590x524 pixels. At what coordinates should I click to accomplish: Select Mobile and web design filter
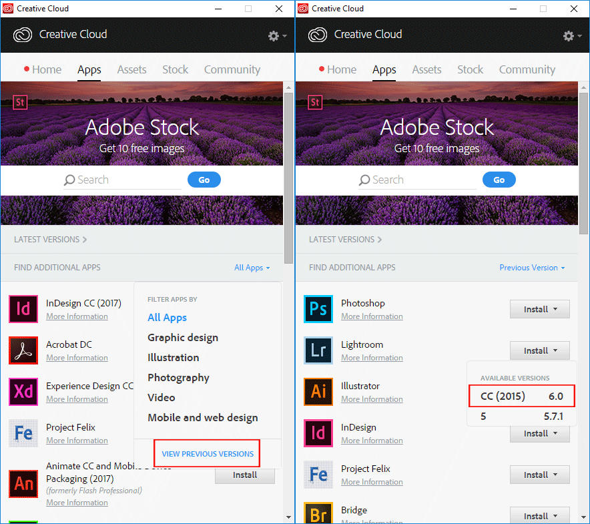203,418
